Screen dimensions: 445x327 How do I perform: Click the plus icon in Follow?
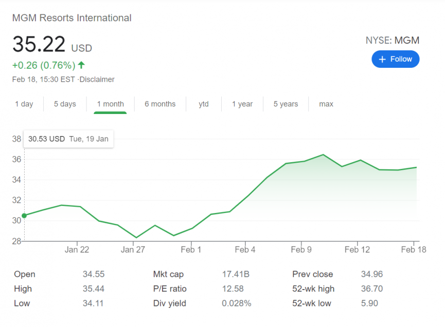pyautogui.click(x=382, y=60)
